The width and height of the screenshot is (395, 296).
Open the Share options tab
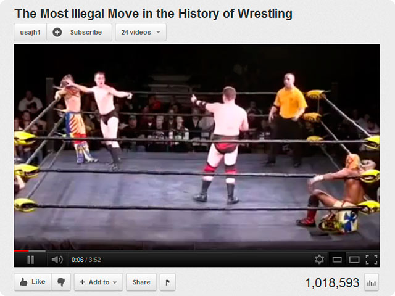pyautogui.click(x=141, y=282)
